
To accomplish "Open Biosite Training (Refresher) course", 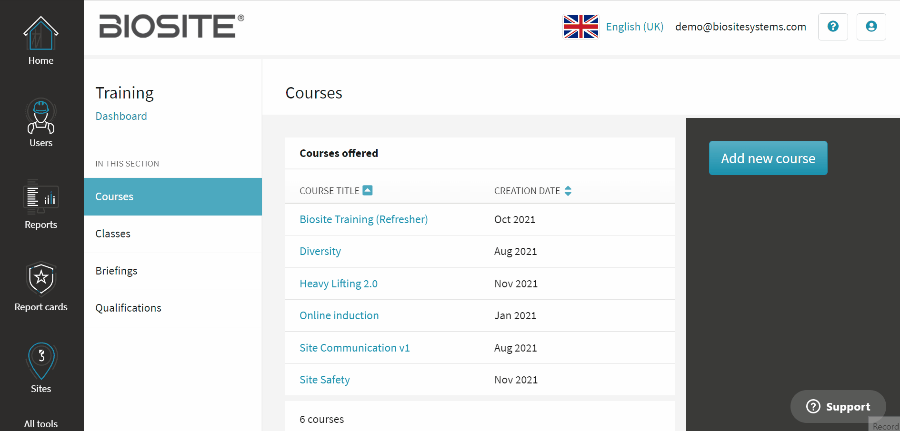I will pos(364,219).
